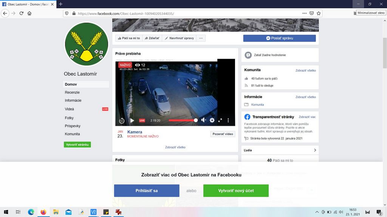The height and width of the screenshot is (217, 387).
Task: Toggle fullscreen on the video player
Action: [x=220, y=120]
